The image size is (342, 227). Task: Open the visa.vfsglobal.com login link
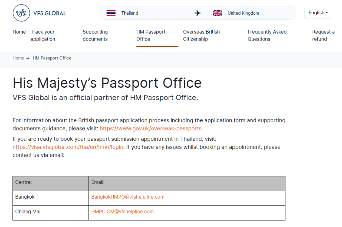click(x=68, y=147)
